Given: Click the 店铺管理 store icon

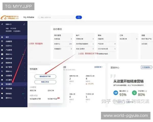Looking at the screenshot, I should click(2, 41).
